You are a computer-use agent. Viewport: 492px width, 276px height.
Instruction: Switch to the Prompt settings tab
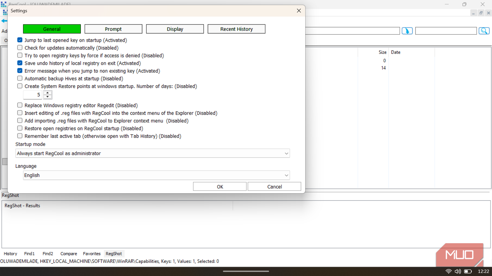[x=113, y=29]
